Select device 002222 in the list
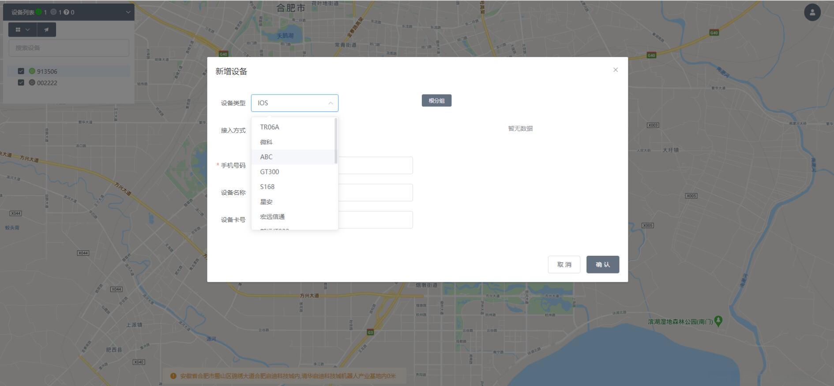834x386 pixels. click(69, 83)
